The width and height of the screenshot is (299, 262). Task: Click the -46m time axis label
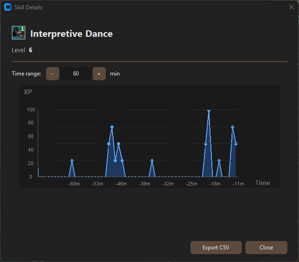click(x=121, y=184)
